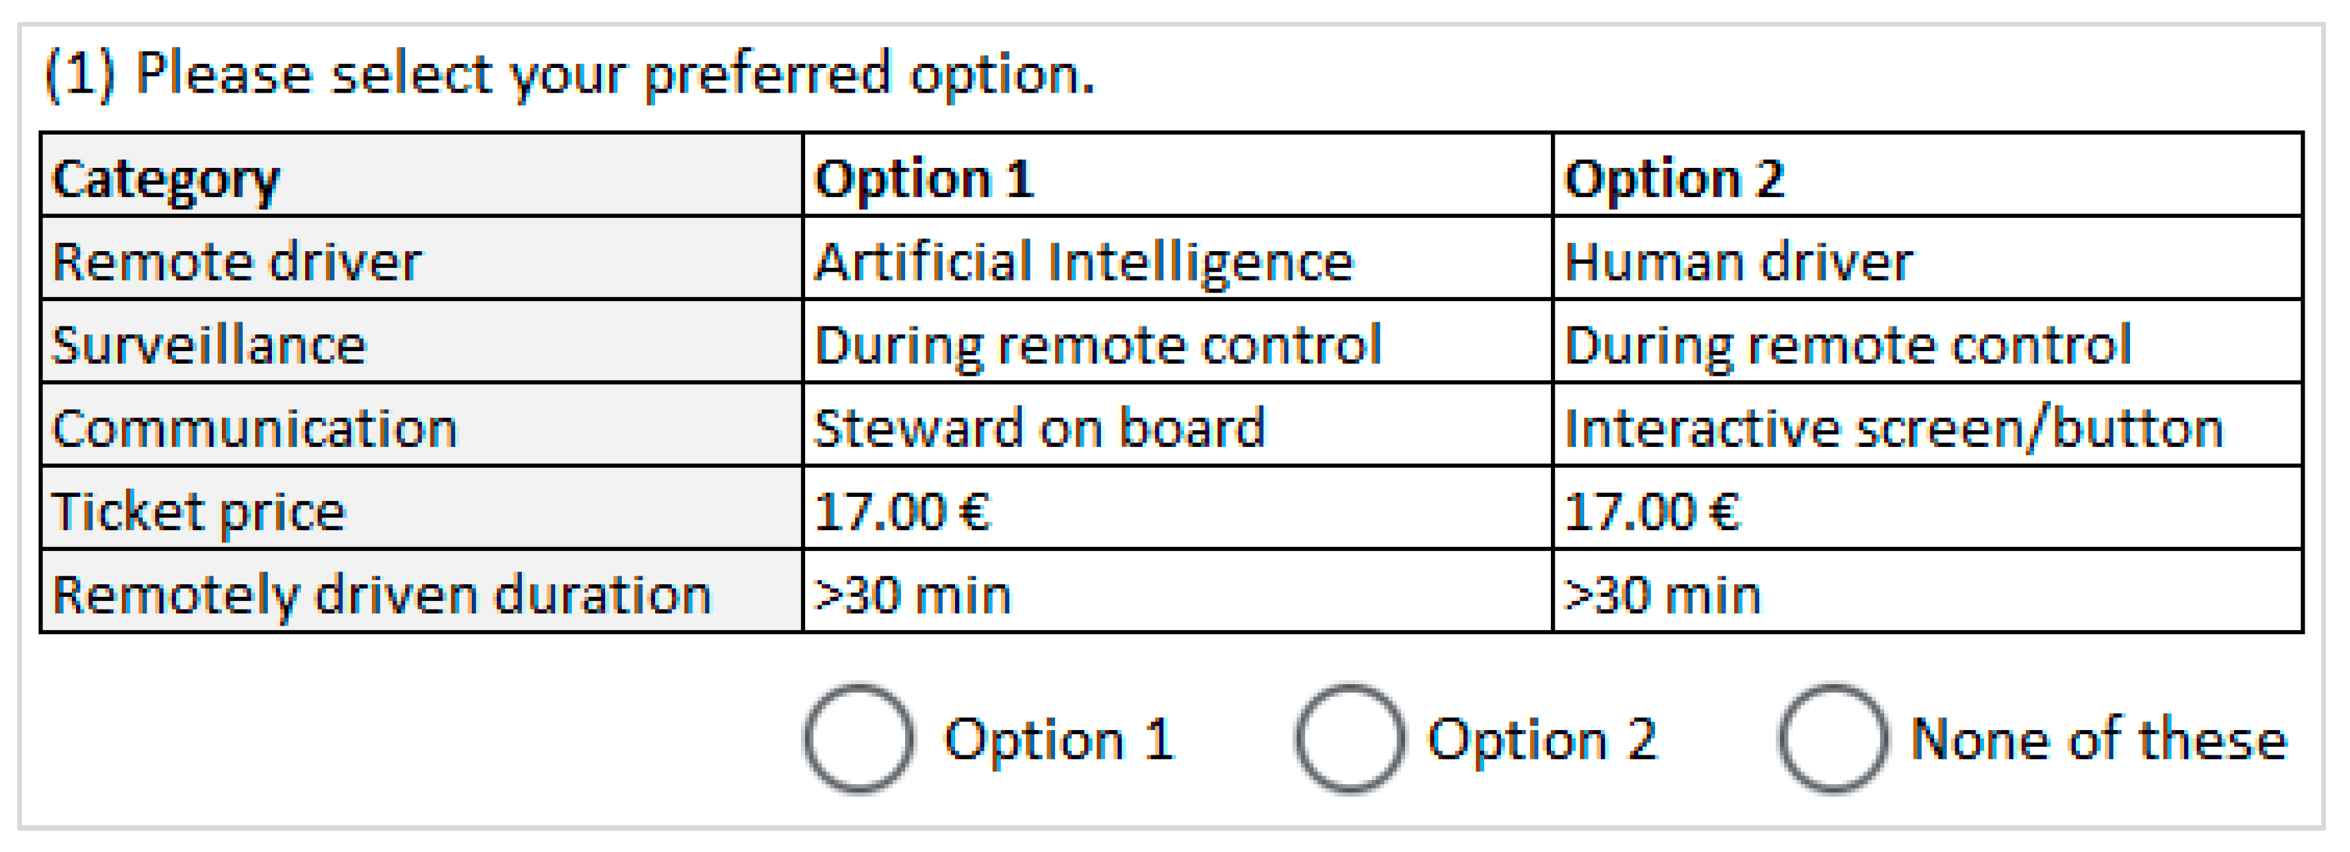2350x852 pixels.
Task: Click the Surveillance row label
Action: [x=209, y=345]
